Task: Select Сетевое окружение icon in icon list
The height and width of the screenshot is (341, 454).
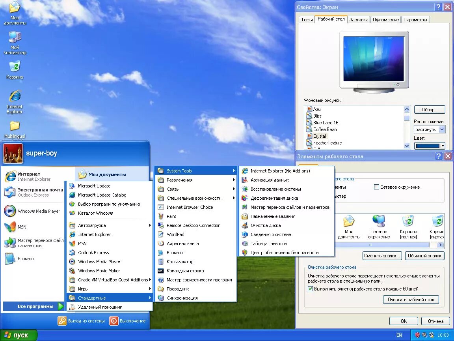Action: coord(379,227)
